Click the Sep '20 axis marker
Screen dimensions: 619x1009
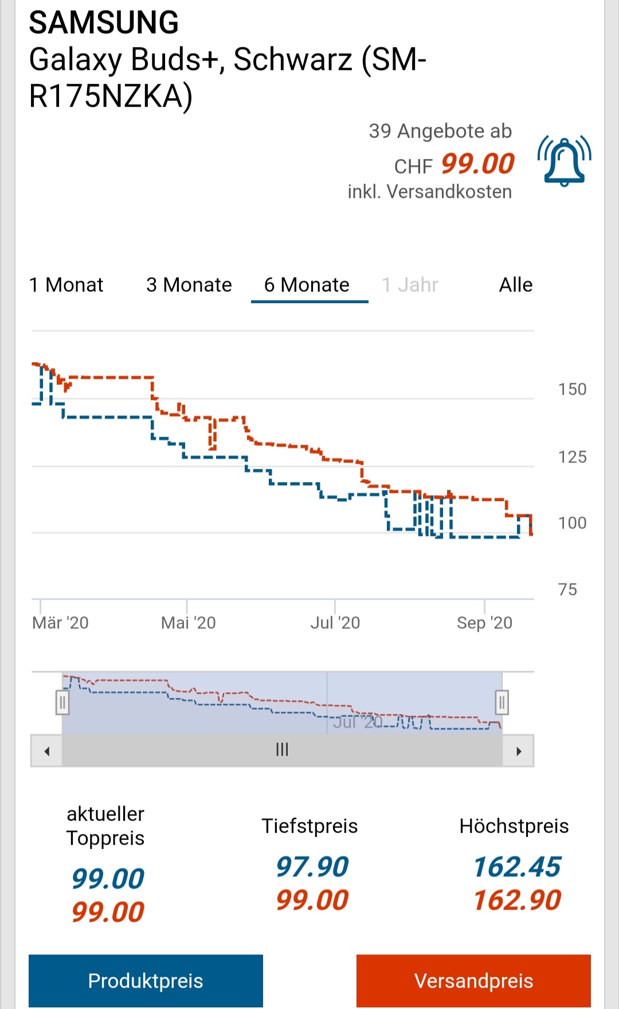pyautogui.click(x=484, y=623)
